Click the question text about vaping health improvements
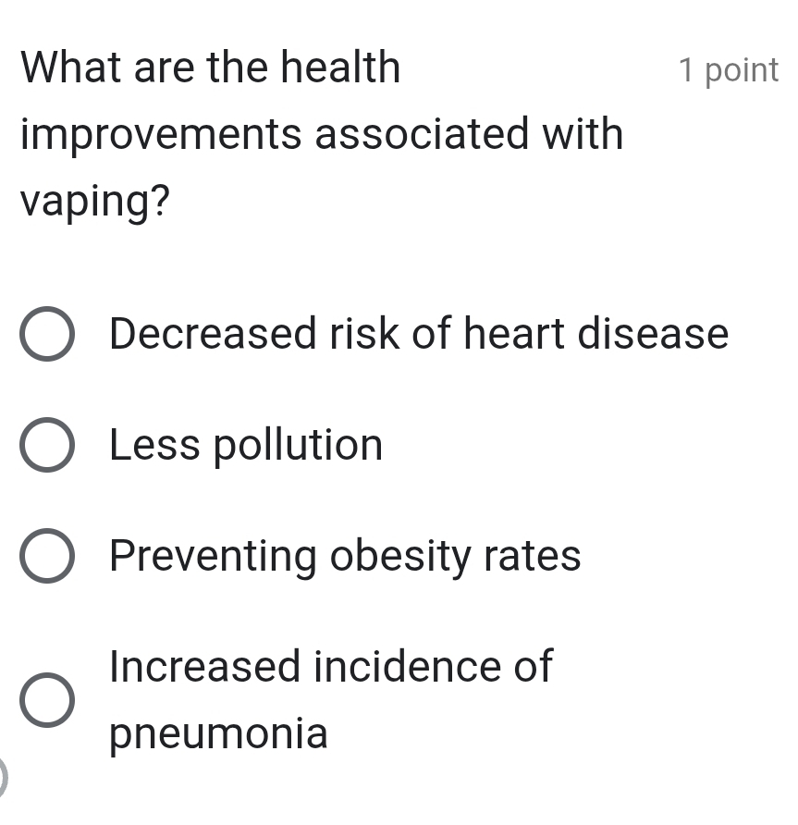This screenshot has height=825, width=798. pos(322,134)
